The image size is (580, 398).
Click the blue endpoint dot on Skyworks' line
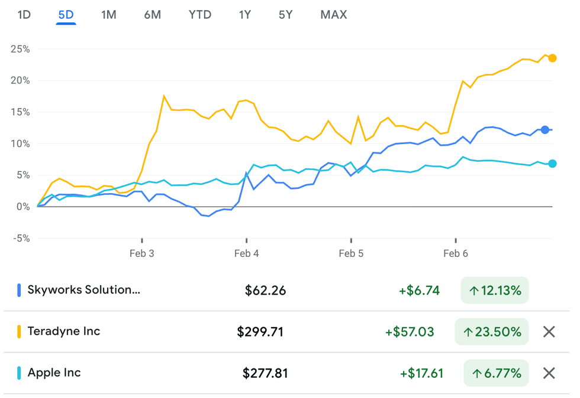tap(544, 130)
